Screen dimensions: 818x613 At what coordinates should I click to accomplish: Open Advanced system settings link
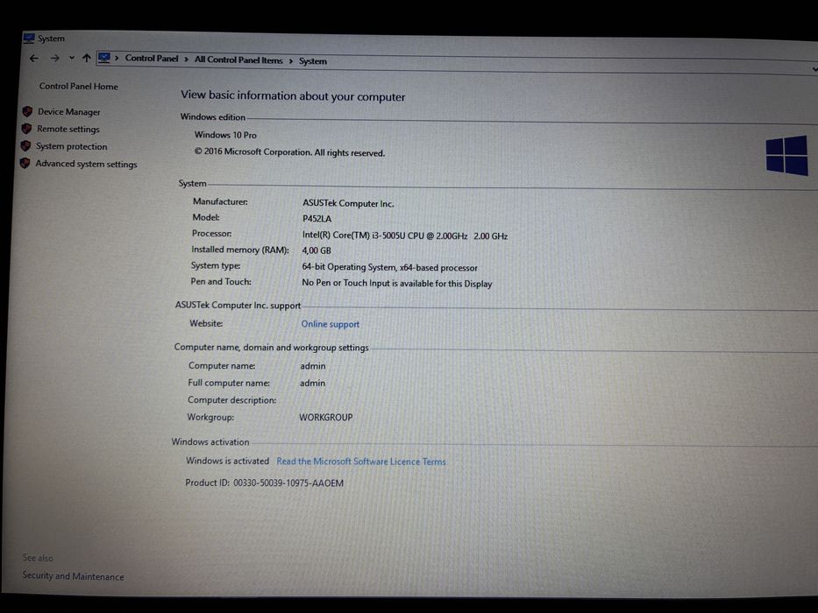tap(86, 164)
